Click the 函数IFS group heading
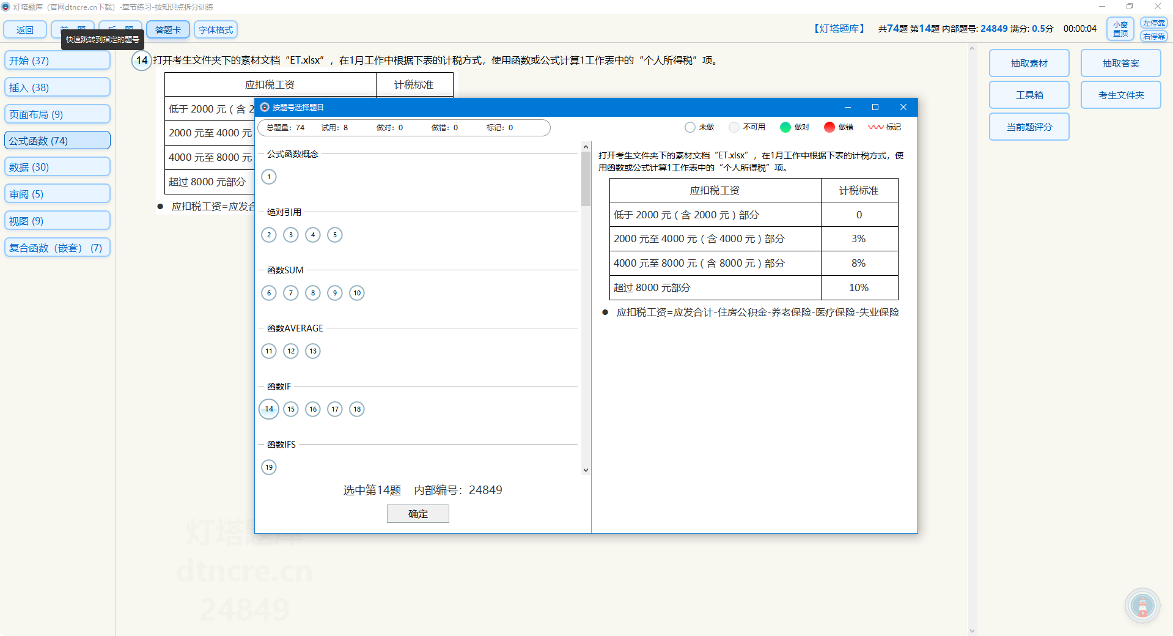 click(x=281, y=445)
